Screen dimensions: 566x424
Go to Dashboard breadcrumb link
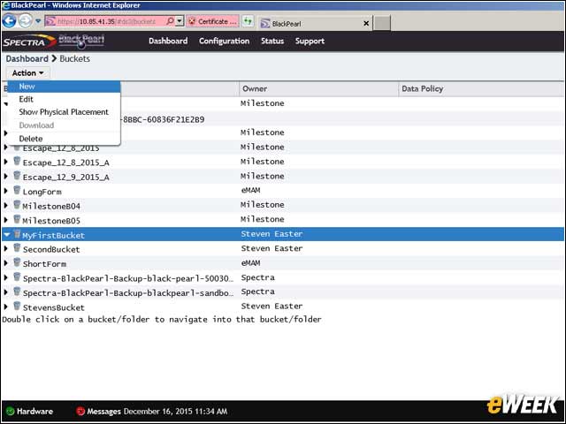point(27,59)
